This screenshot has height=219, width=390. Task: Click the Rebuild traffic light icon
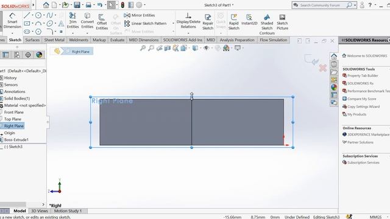122,5
